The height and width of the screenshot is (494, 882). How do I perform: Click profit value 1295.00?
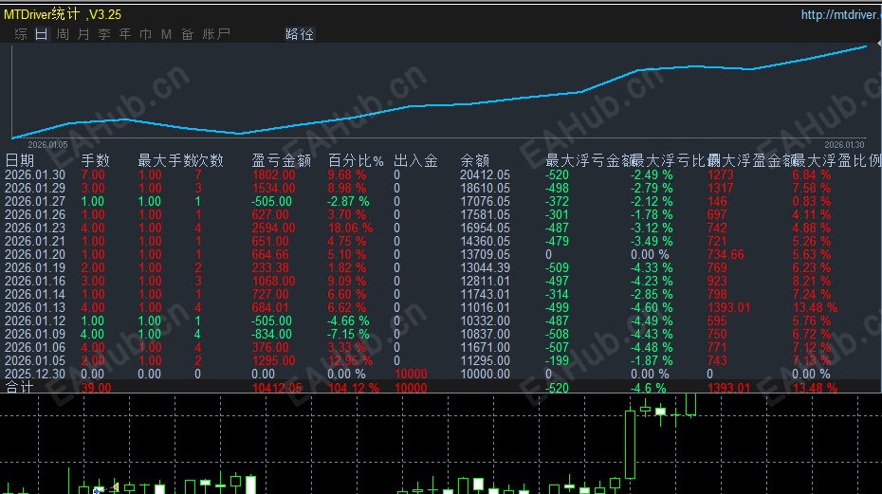point(273,360)
